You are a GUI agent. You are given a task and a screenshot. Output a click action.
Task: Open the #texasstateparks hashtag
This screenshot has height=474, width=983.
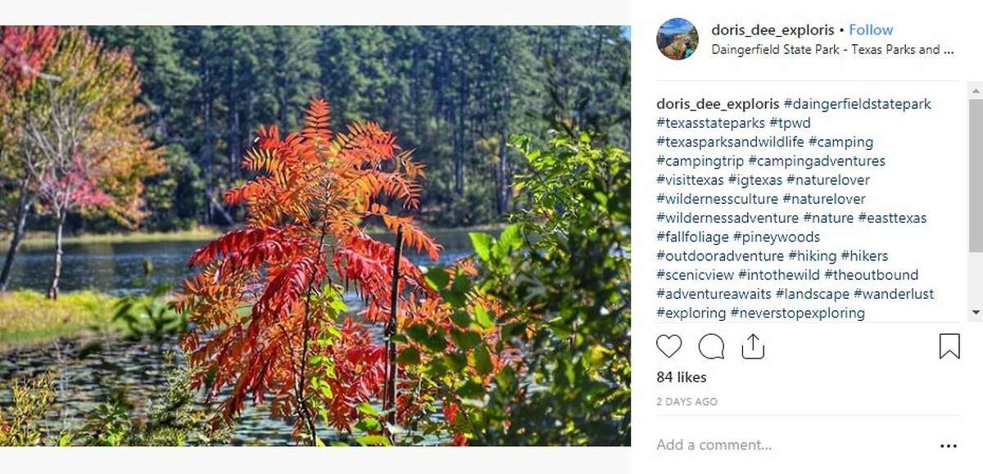coord(711,124)
